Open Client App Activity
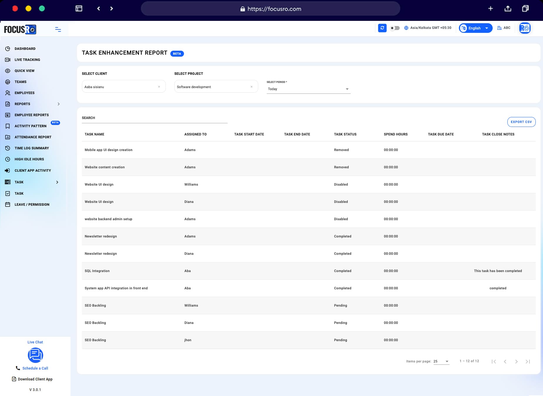The image size is (543, 396). 33,170
